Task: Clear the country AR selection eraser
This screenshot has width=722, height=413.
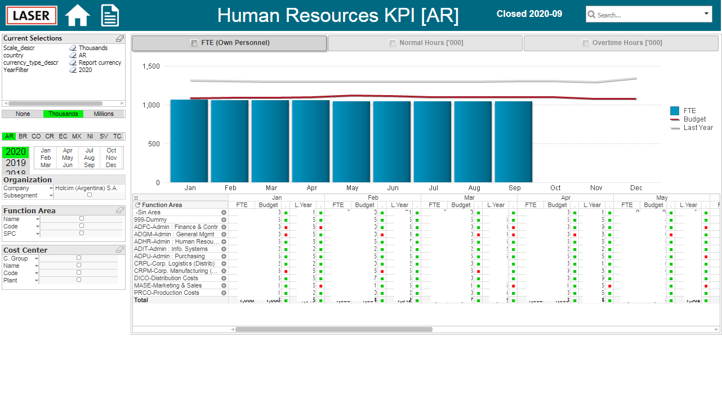Action: [73, 55]
